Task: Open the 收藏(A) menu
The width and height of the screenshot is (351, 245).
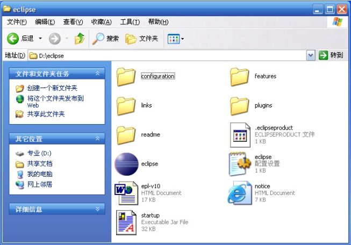Action: click(x=101, y=22)
